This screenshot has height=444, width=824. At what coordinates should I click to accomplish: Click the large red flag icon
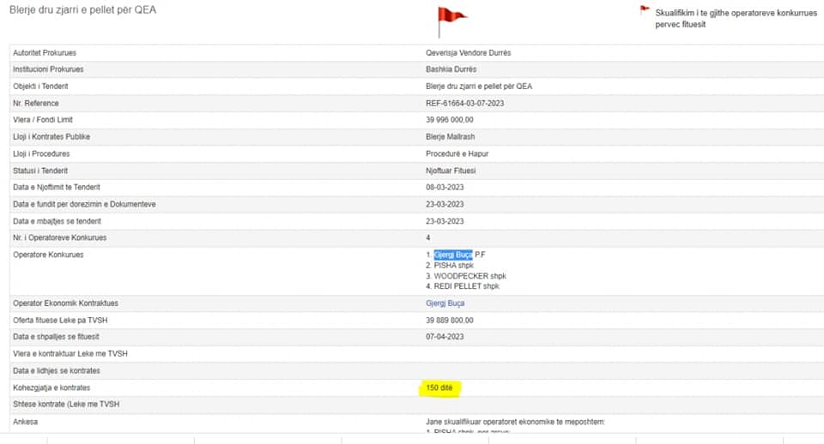(x=451, y=21)
